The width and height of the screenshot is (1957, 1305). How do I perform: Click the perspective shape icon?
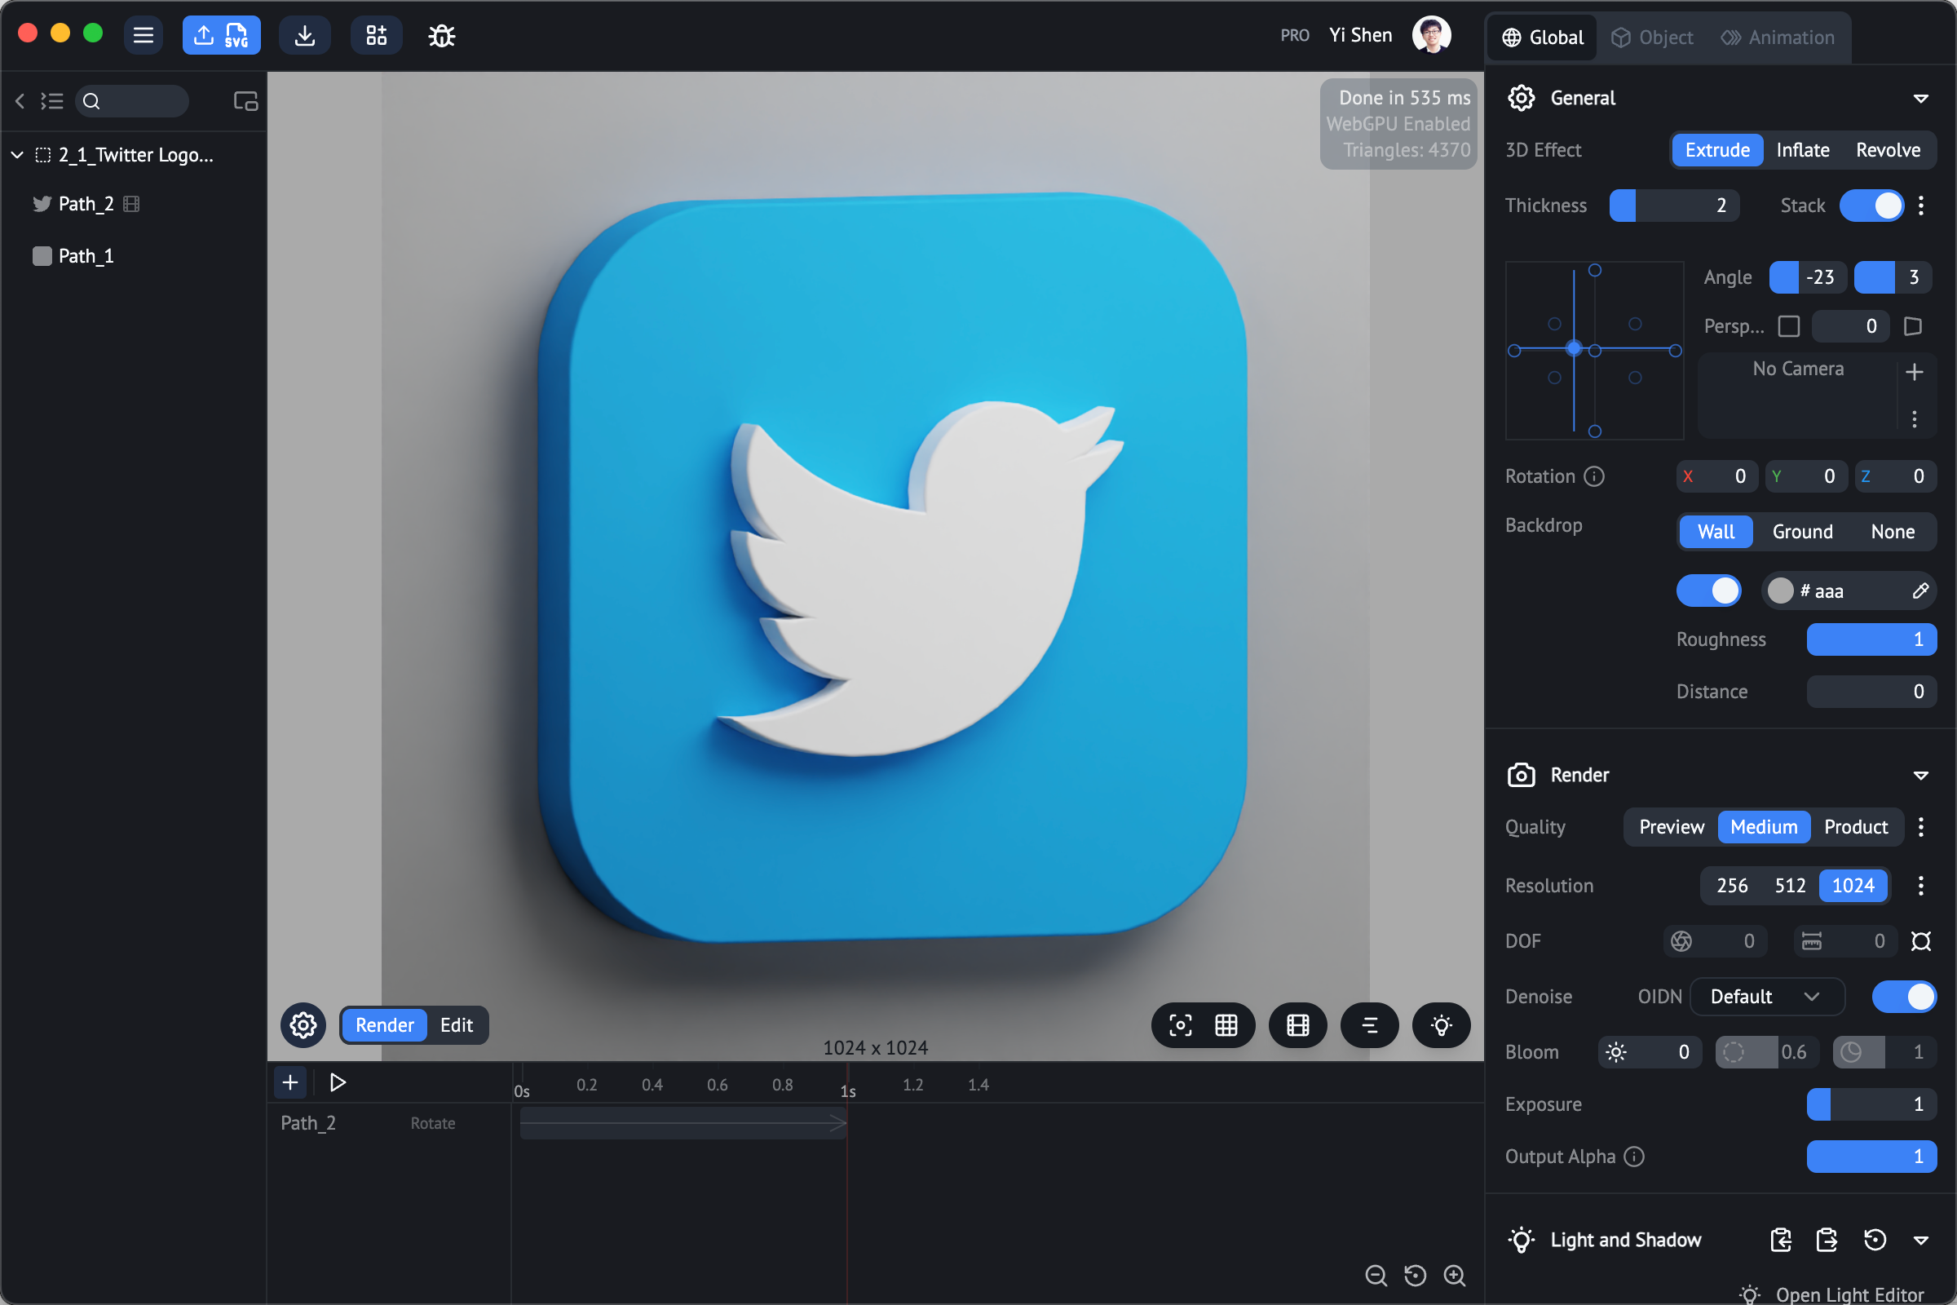pos(1913,326)
